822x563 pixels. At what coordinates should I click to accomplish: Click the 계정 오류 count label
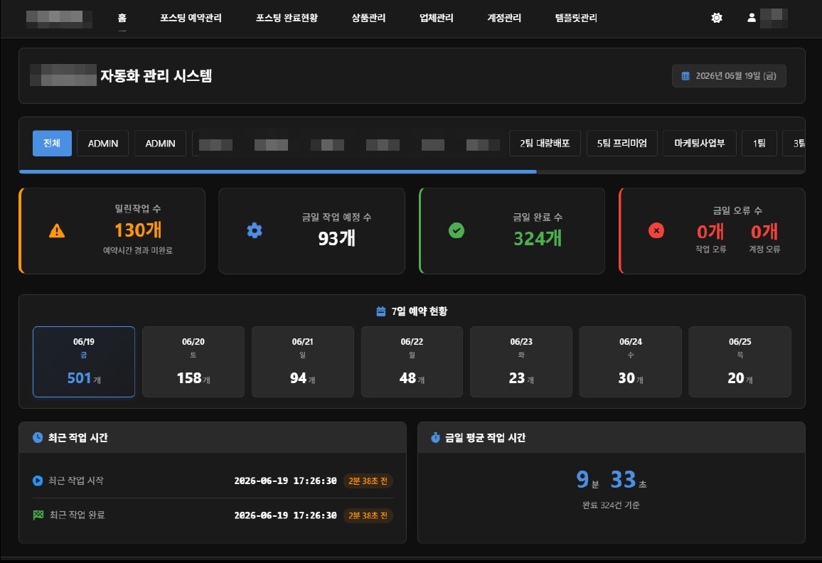point(764,249)
